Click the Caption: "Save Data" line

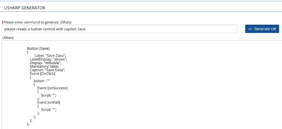click(48, 70)
